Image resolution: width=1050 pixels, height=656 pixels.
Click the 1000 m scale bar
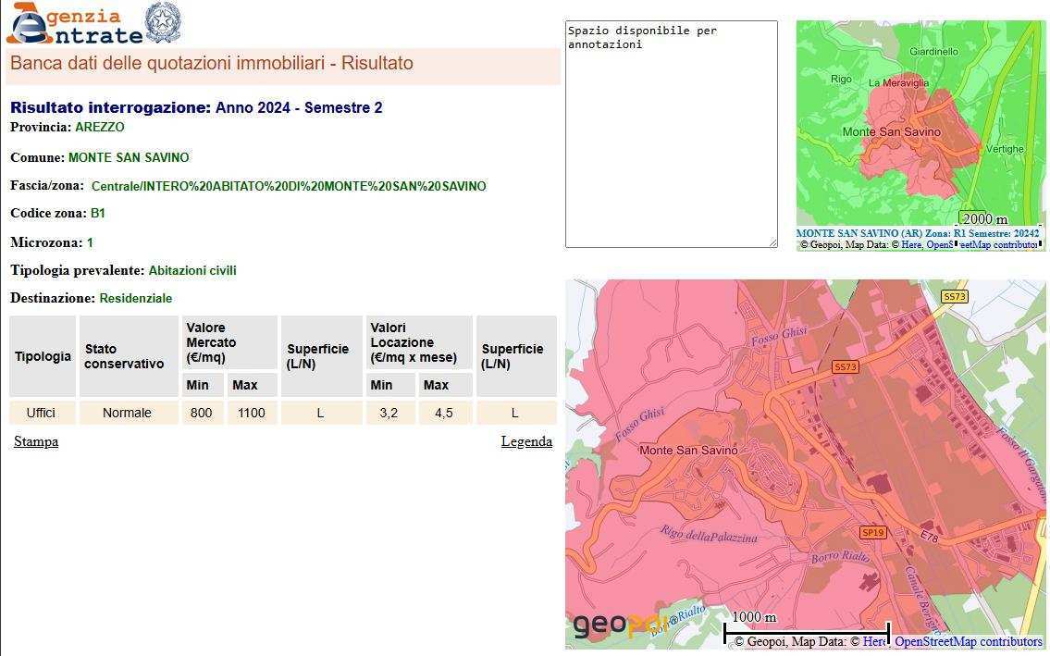[805, 628]
